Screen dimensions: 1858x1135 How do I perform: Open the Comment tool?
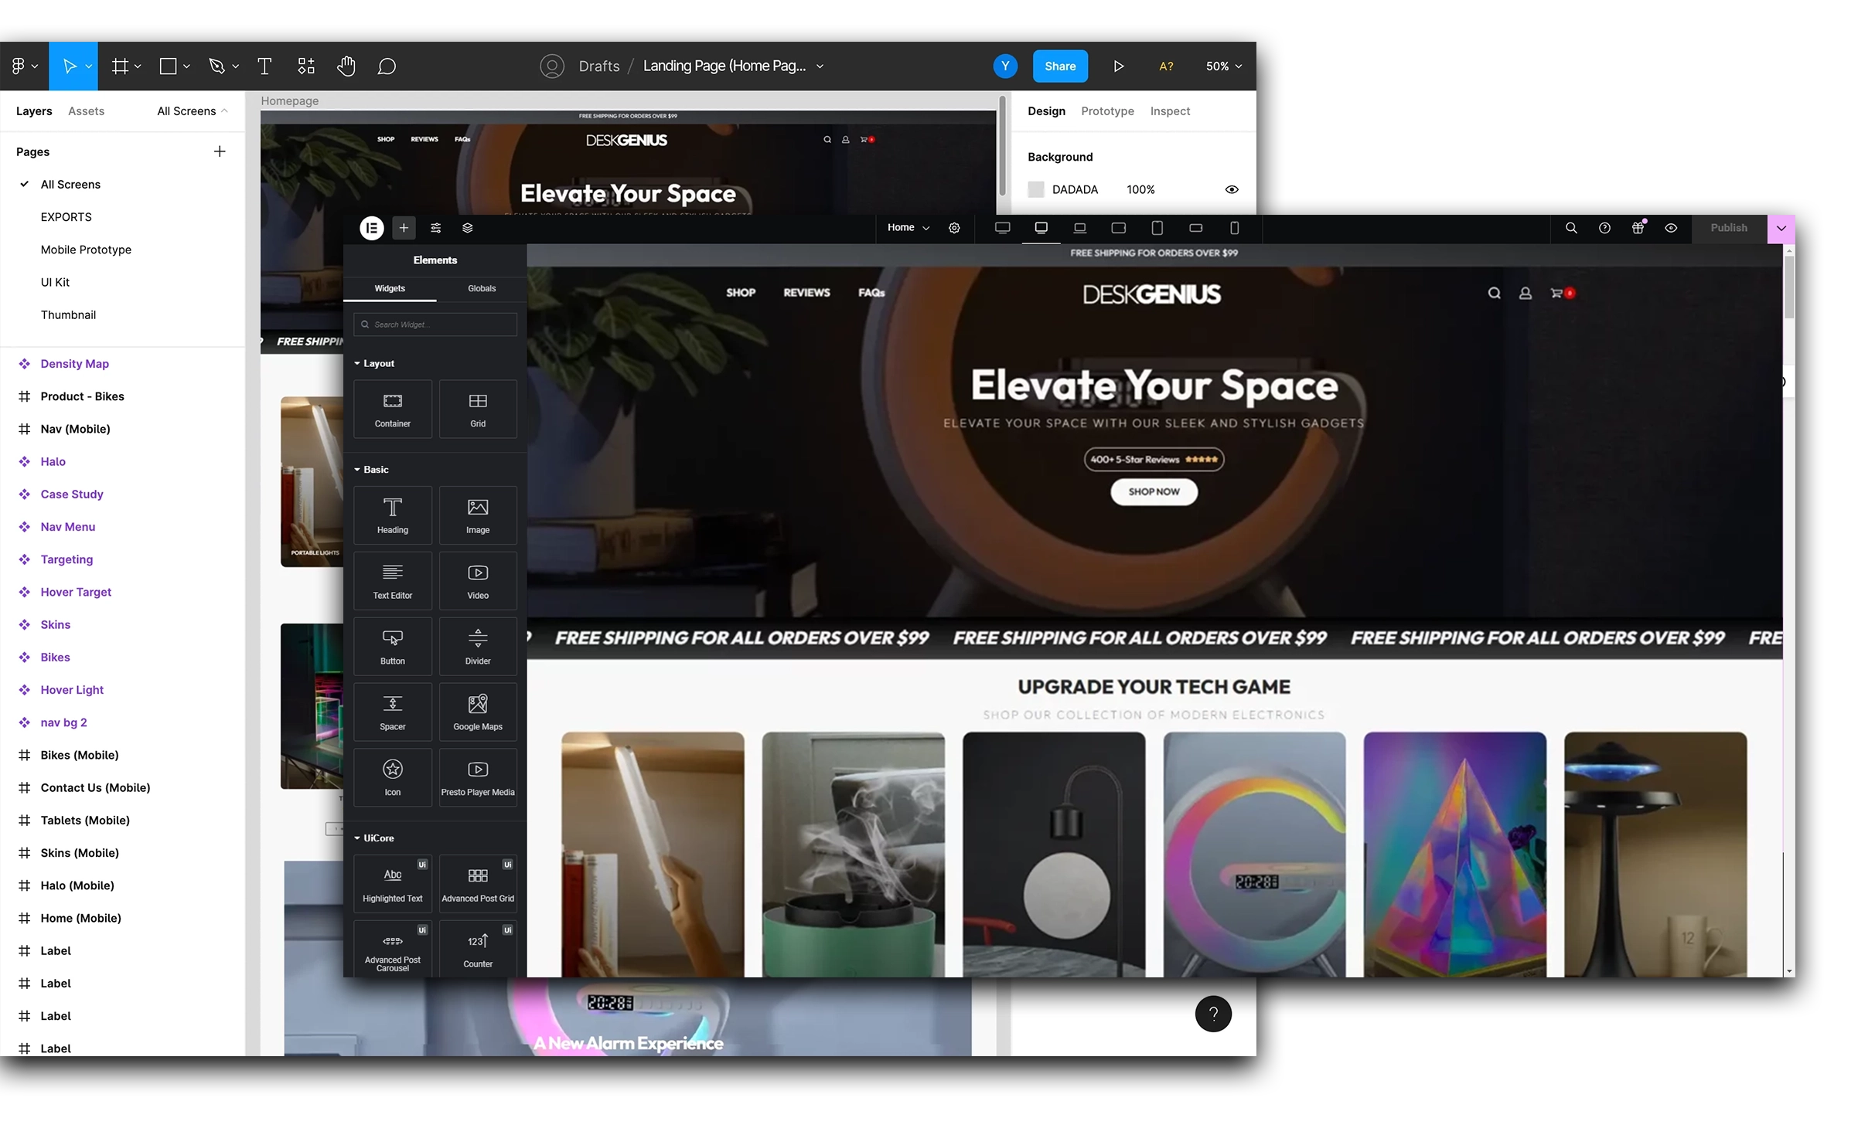[387, 66]
